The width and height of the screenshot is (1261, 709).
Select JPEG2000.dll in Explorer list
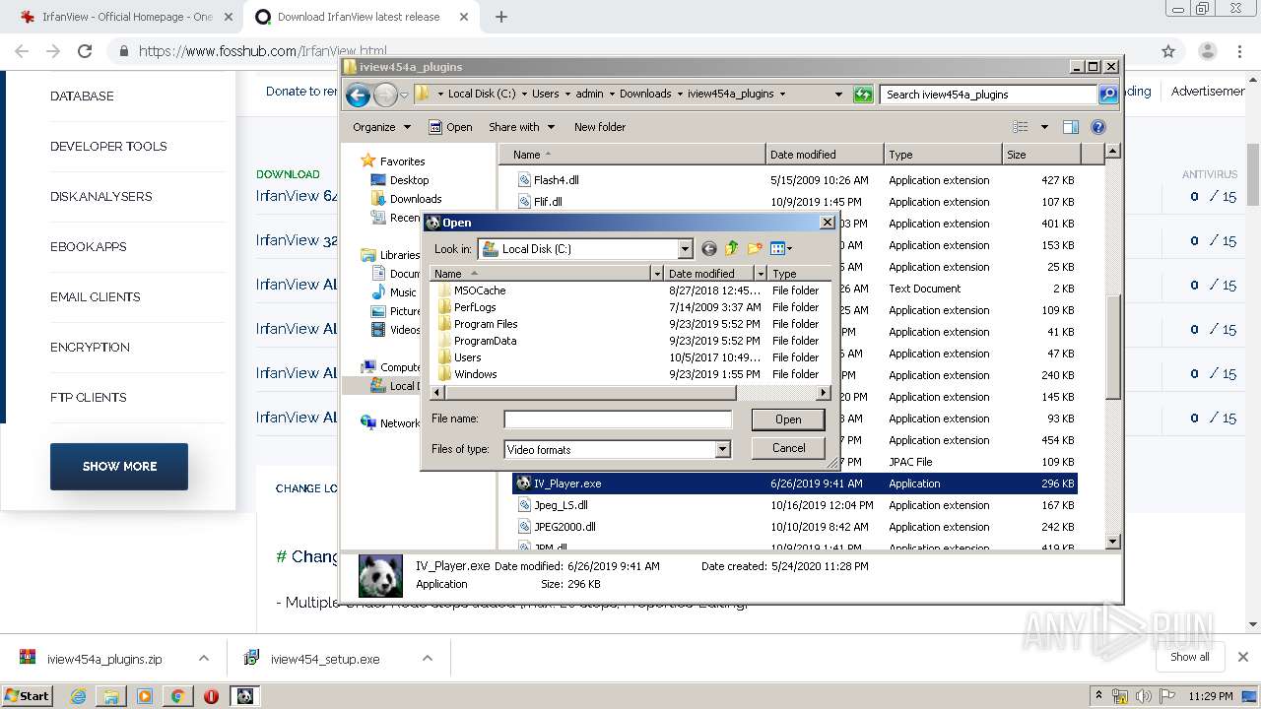[x=564, y=527]
